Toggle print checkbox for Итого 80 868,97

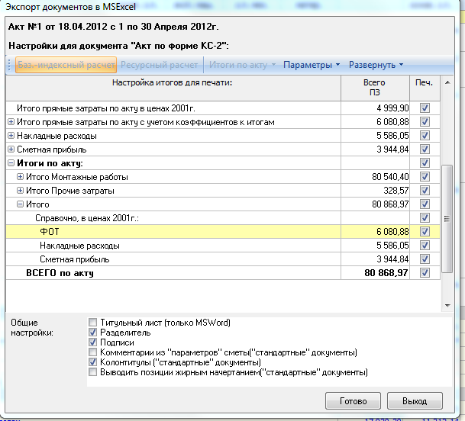click(x=425, y=204)
